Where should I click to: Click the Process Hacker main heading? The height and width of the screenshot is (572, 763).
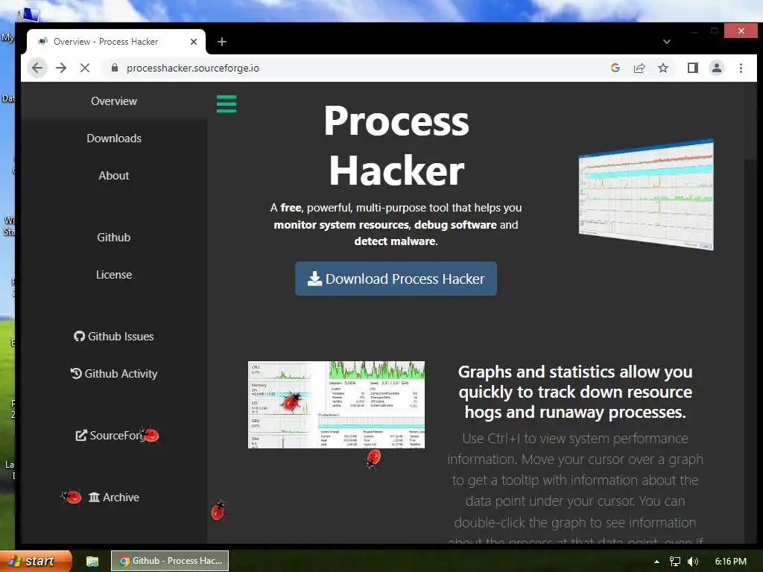[396, 145]
